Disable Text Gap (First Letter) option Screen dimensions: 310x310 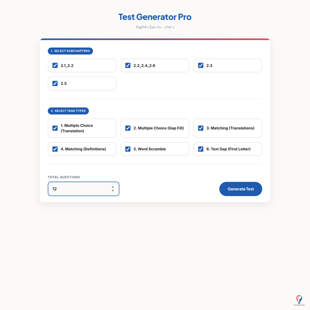click(x=201, y=149)
